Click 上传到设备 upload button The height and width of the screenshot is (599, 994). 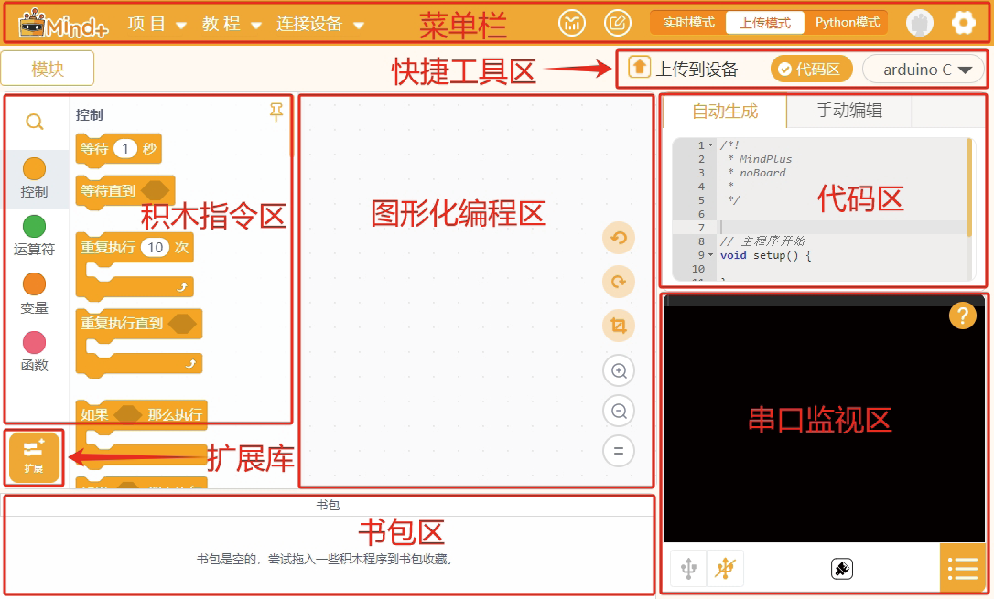pyautogui.click(x=684, y=69)
